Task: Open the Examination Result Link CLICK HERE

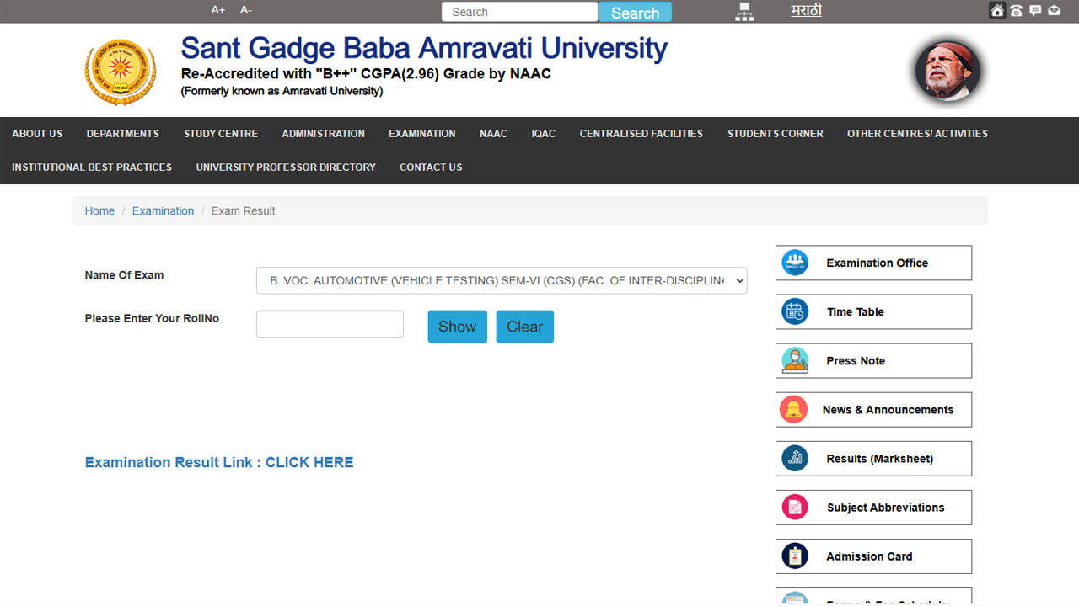Action: 219,462
